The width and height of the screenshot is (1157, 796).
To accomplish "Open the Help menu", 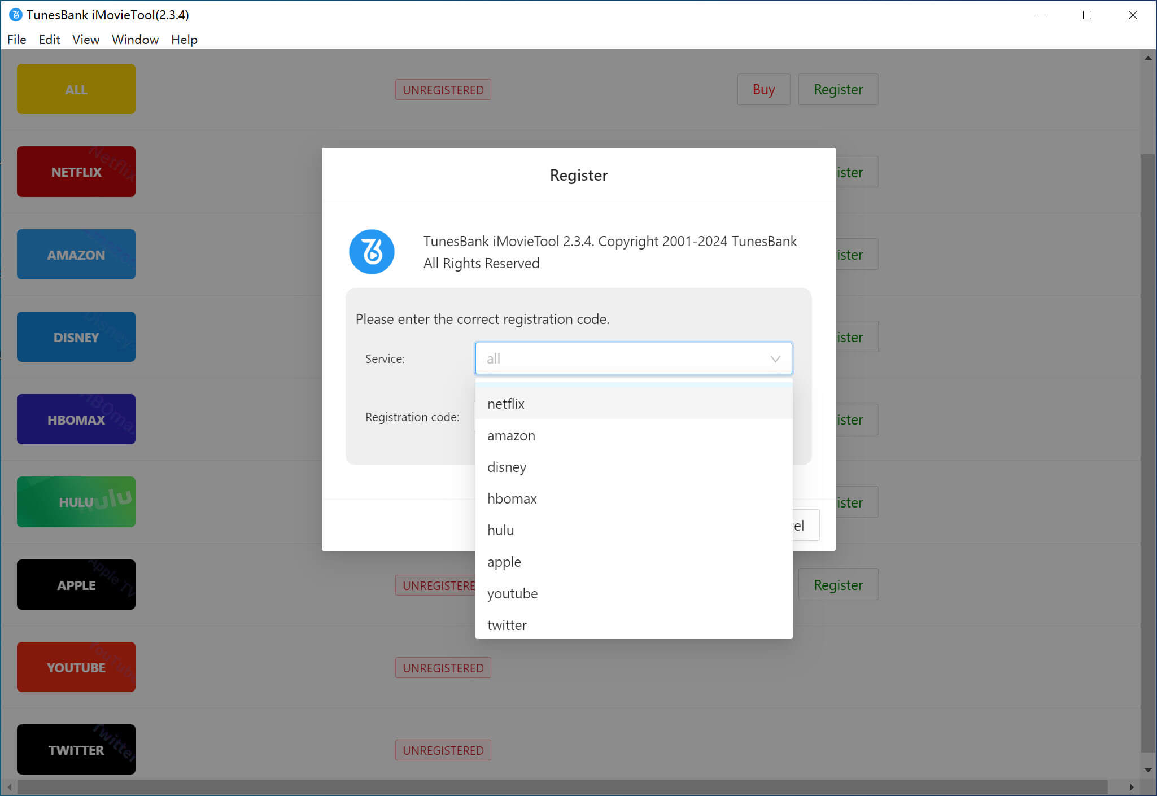I will (x=184, y=40).
